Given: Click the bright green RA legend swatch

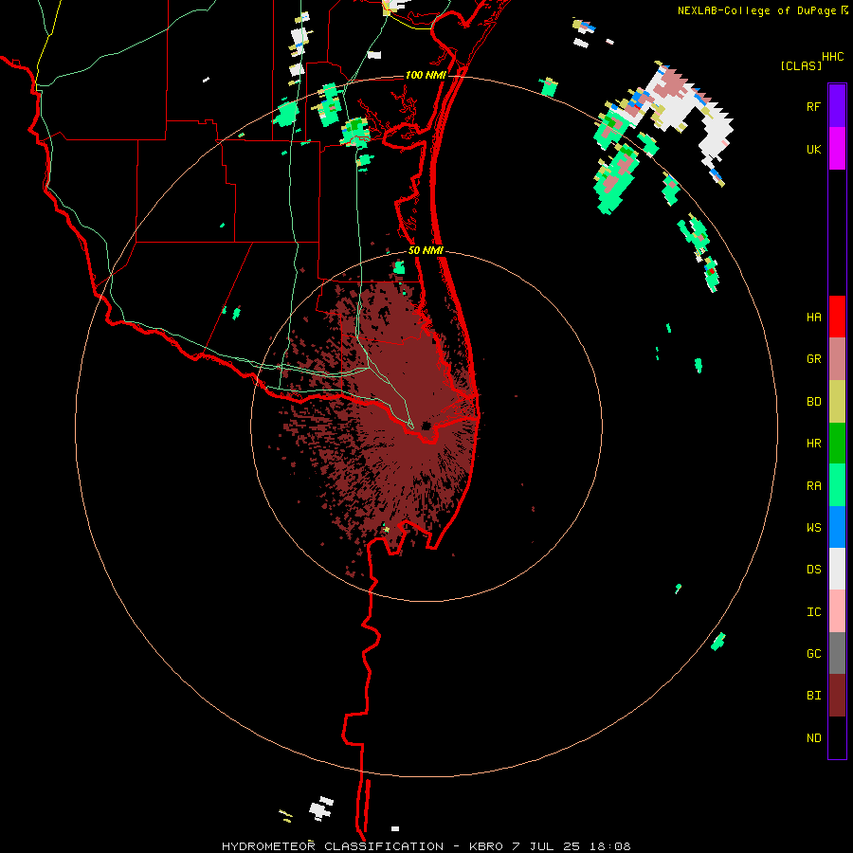Looking at the screenshot, I should [x=837, y=485].
